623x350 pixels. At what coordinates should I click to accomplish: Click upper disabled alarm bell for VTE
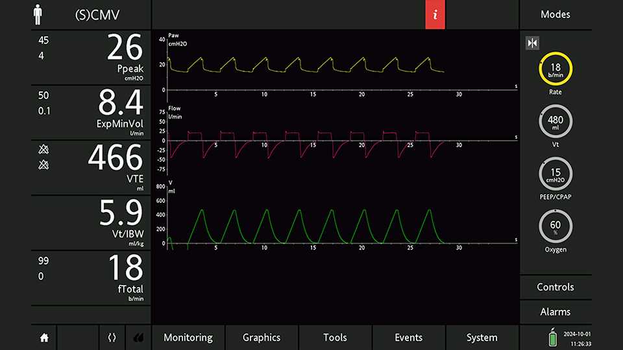(43, 149)
